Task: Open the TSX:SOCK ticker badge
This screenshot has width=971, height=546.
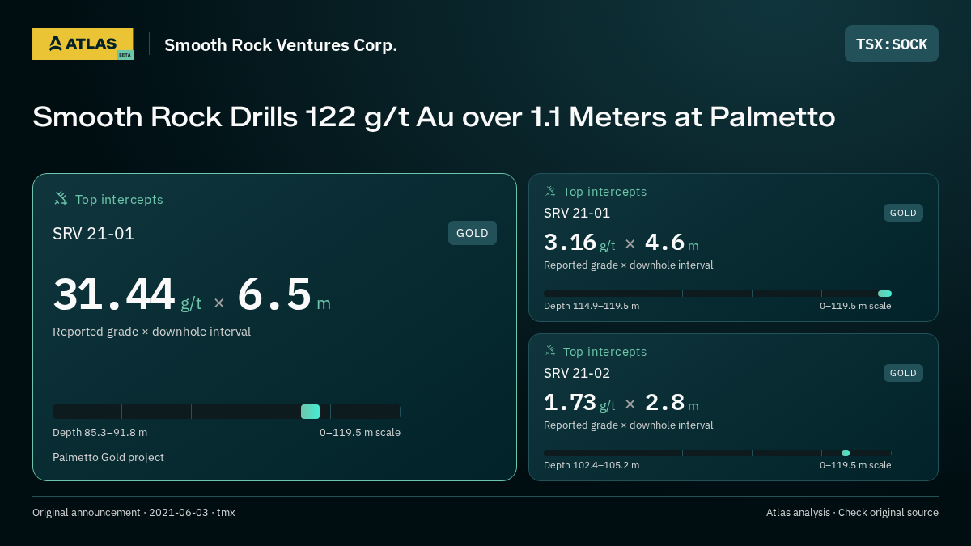Action: [892, 44]
